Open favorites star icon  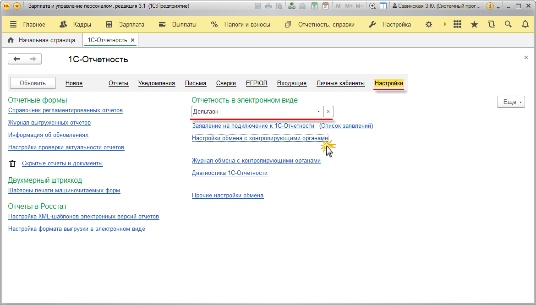click(475, 24)
